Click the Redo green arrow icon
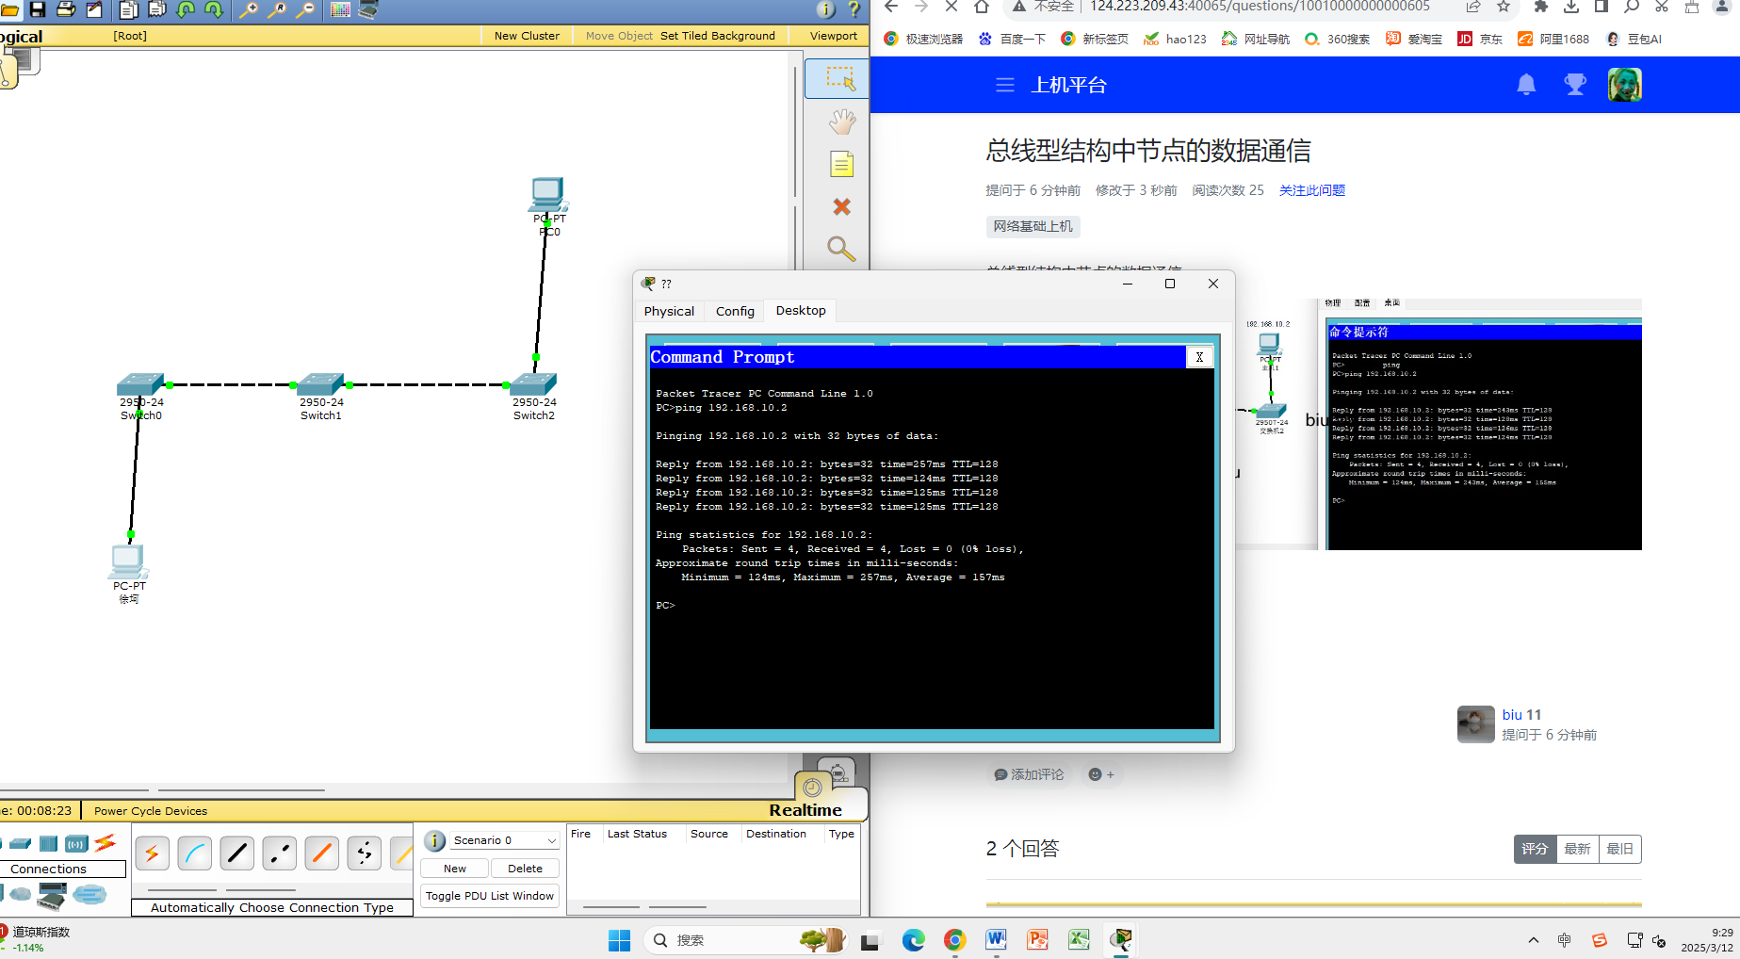Image resolution: width=1740 pixels, height=959 pixels. tap(214, 9)
